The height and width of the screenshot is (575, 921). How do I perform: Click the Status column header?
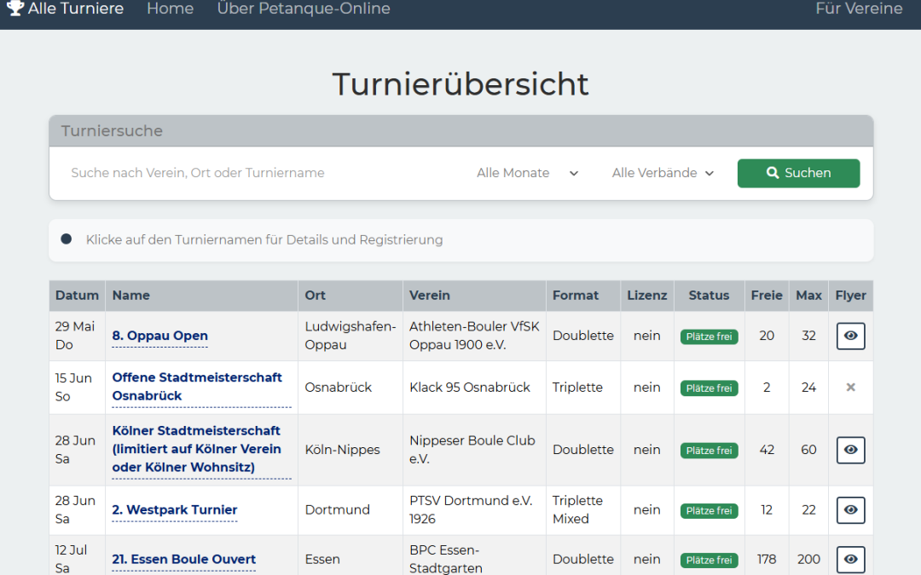pos(709,296)
